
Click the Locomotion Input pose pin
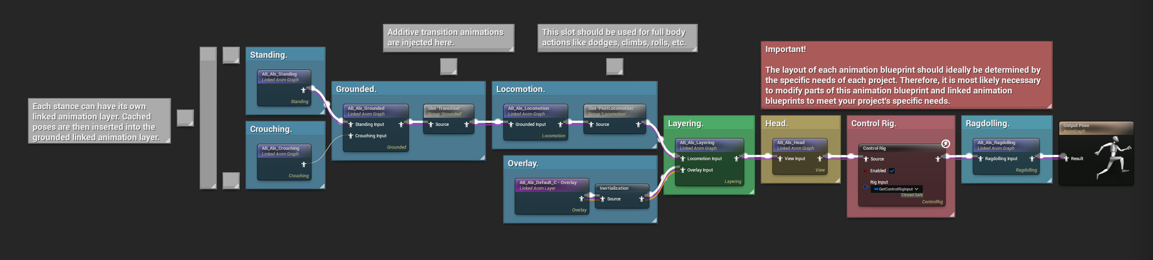pyautogui.click(x=682, y=159)
